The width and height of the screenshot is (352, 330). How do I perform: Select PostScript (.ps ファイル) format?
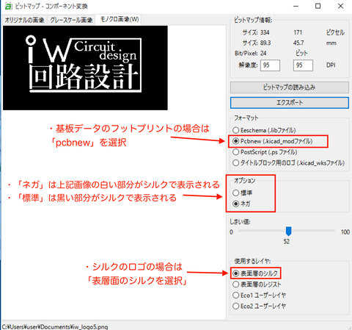tap(265, 152)
